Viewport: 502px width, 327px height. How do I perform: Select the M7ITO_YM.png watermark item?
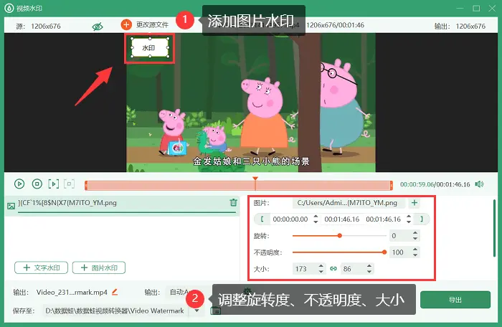(x=122, y=207)
